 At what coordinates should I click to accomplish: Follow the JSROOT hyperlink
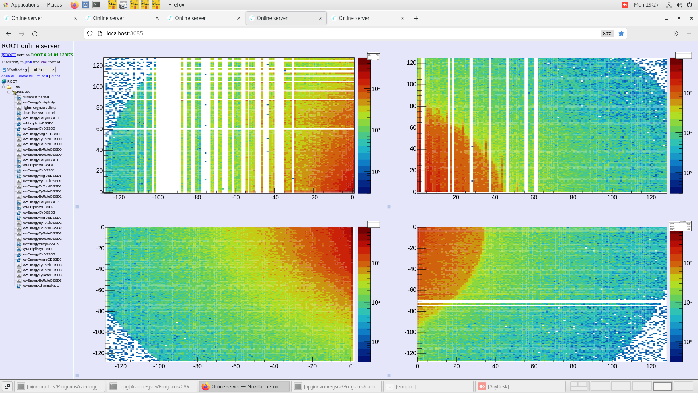pos(8,55)
